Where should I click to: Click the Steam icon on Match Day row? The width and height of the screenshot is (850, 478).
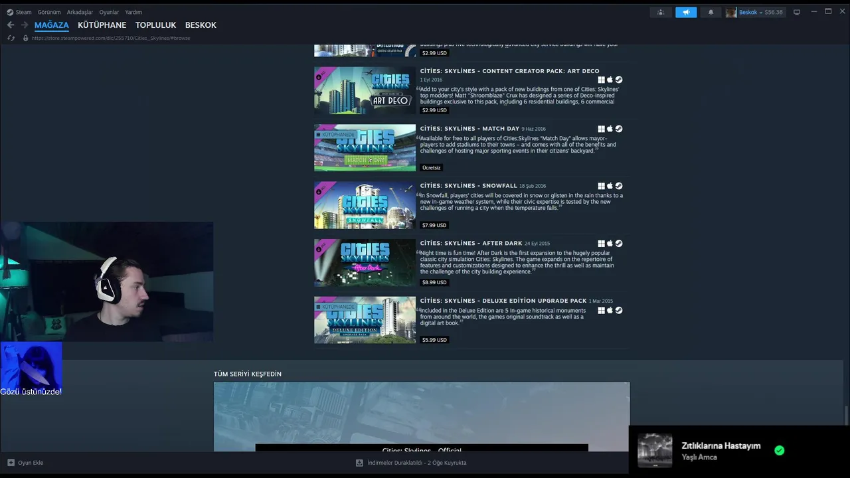[619, 129]
